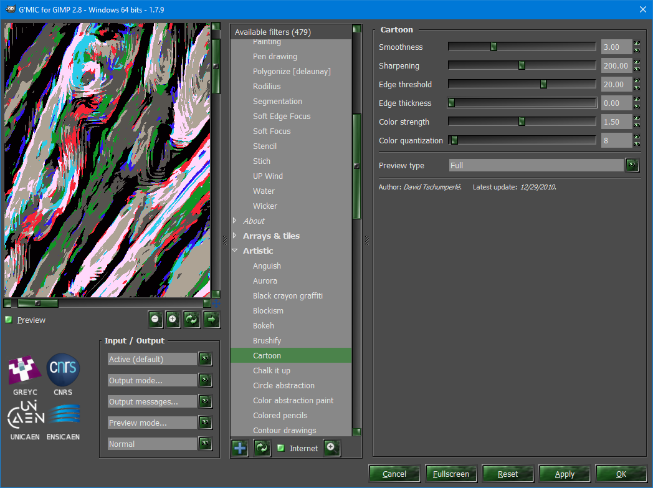Toggle the Internet checkbox

[280, 448]
